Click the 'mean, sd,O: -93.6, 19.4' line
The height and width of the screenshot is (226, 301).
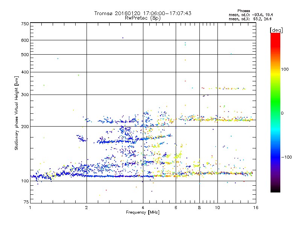(x=251, y=15)
